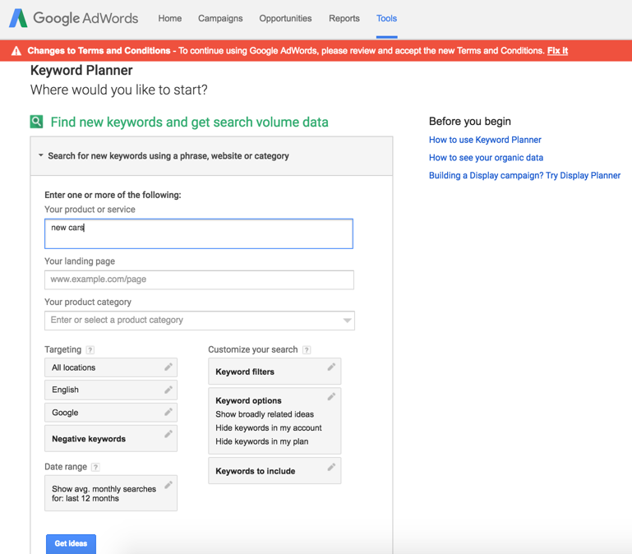Click pencil icon for Negative keywords
Screen dimensions: 632x554
click(168, 434)
